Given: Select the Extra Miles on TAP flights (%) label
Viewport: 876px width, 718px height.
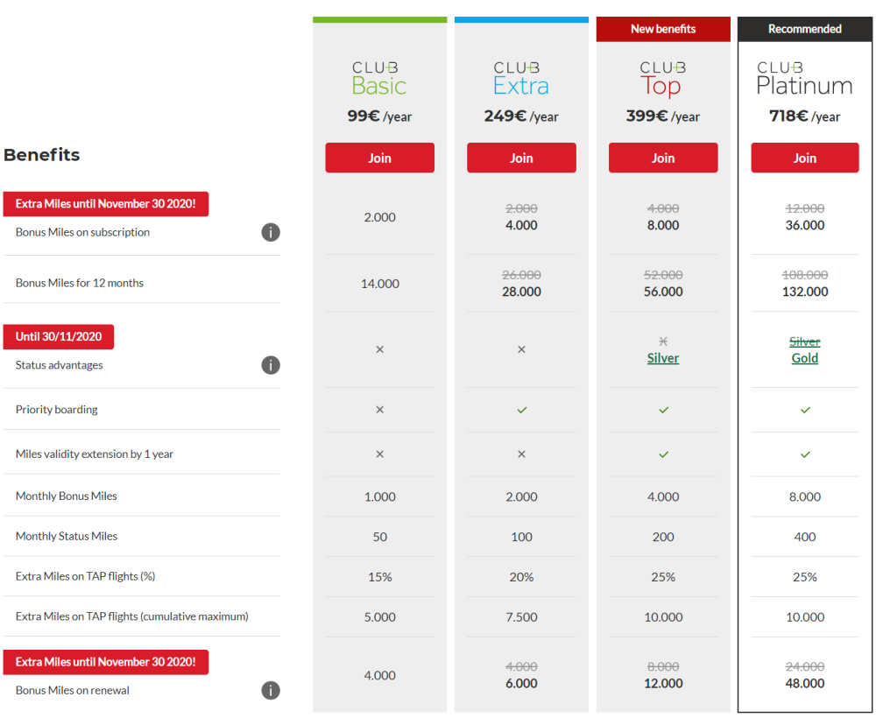Looking at the screenshot, I should pyautogui.click(x=86, y=577).
